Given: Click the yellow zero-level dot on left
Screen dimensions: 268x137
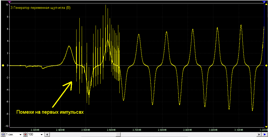Looking at the screenshot, I should tap(3, 65).
